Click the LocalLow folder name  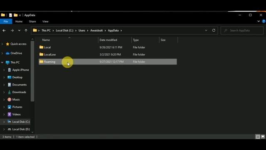click(50, 55)
